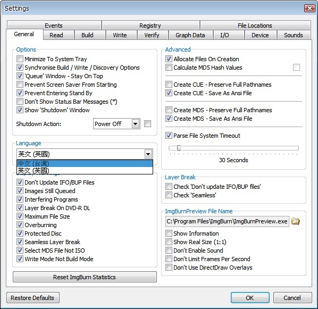Select 中文 (台灣) from language list

click(x=85, y=163)
